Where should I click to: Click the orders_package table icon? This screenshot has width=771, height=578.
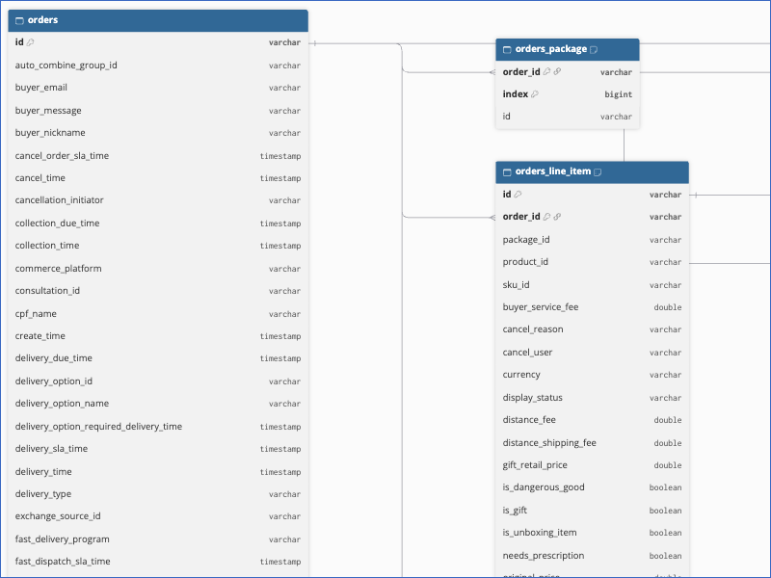click(507, 50)
